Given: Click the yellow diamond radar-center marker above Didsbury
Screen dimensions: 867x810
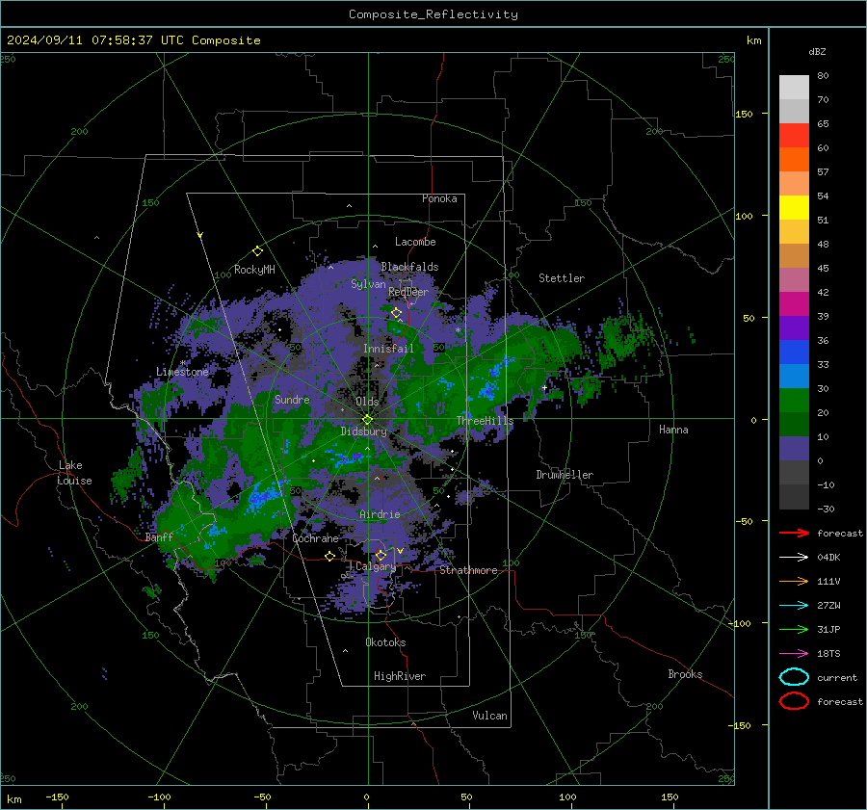Looking at the screenshot, I should pos(367,420).
